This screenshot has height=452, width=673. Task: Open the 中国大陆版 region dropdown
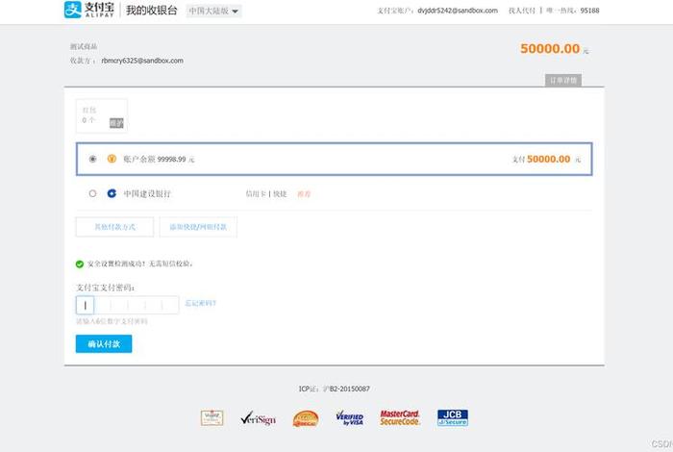tap(213, 11)
